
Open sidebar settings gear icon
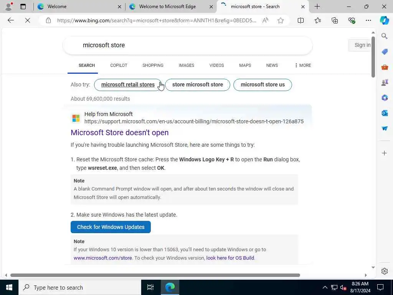pos(385,271)
